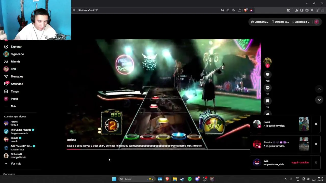The width and height of the screenshot is (326, 183).
Task: Click Cargar to upload a video
Action: coord(15,91)
